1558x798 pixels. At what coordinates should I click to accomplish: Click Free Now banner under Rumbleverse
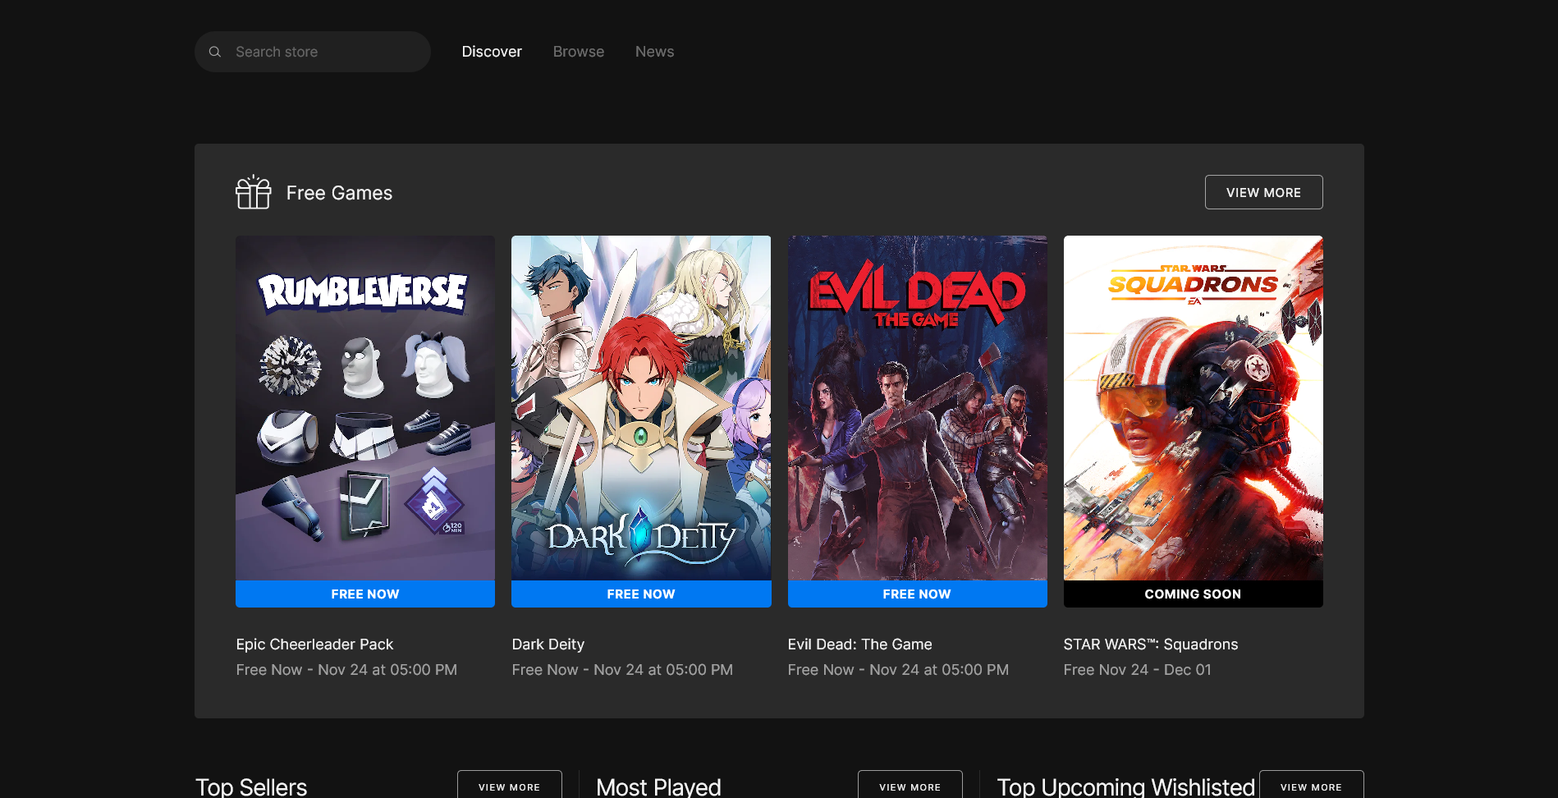click(364, 594)
